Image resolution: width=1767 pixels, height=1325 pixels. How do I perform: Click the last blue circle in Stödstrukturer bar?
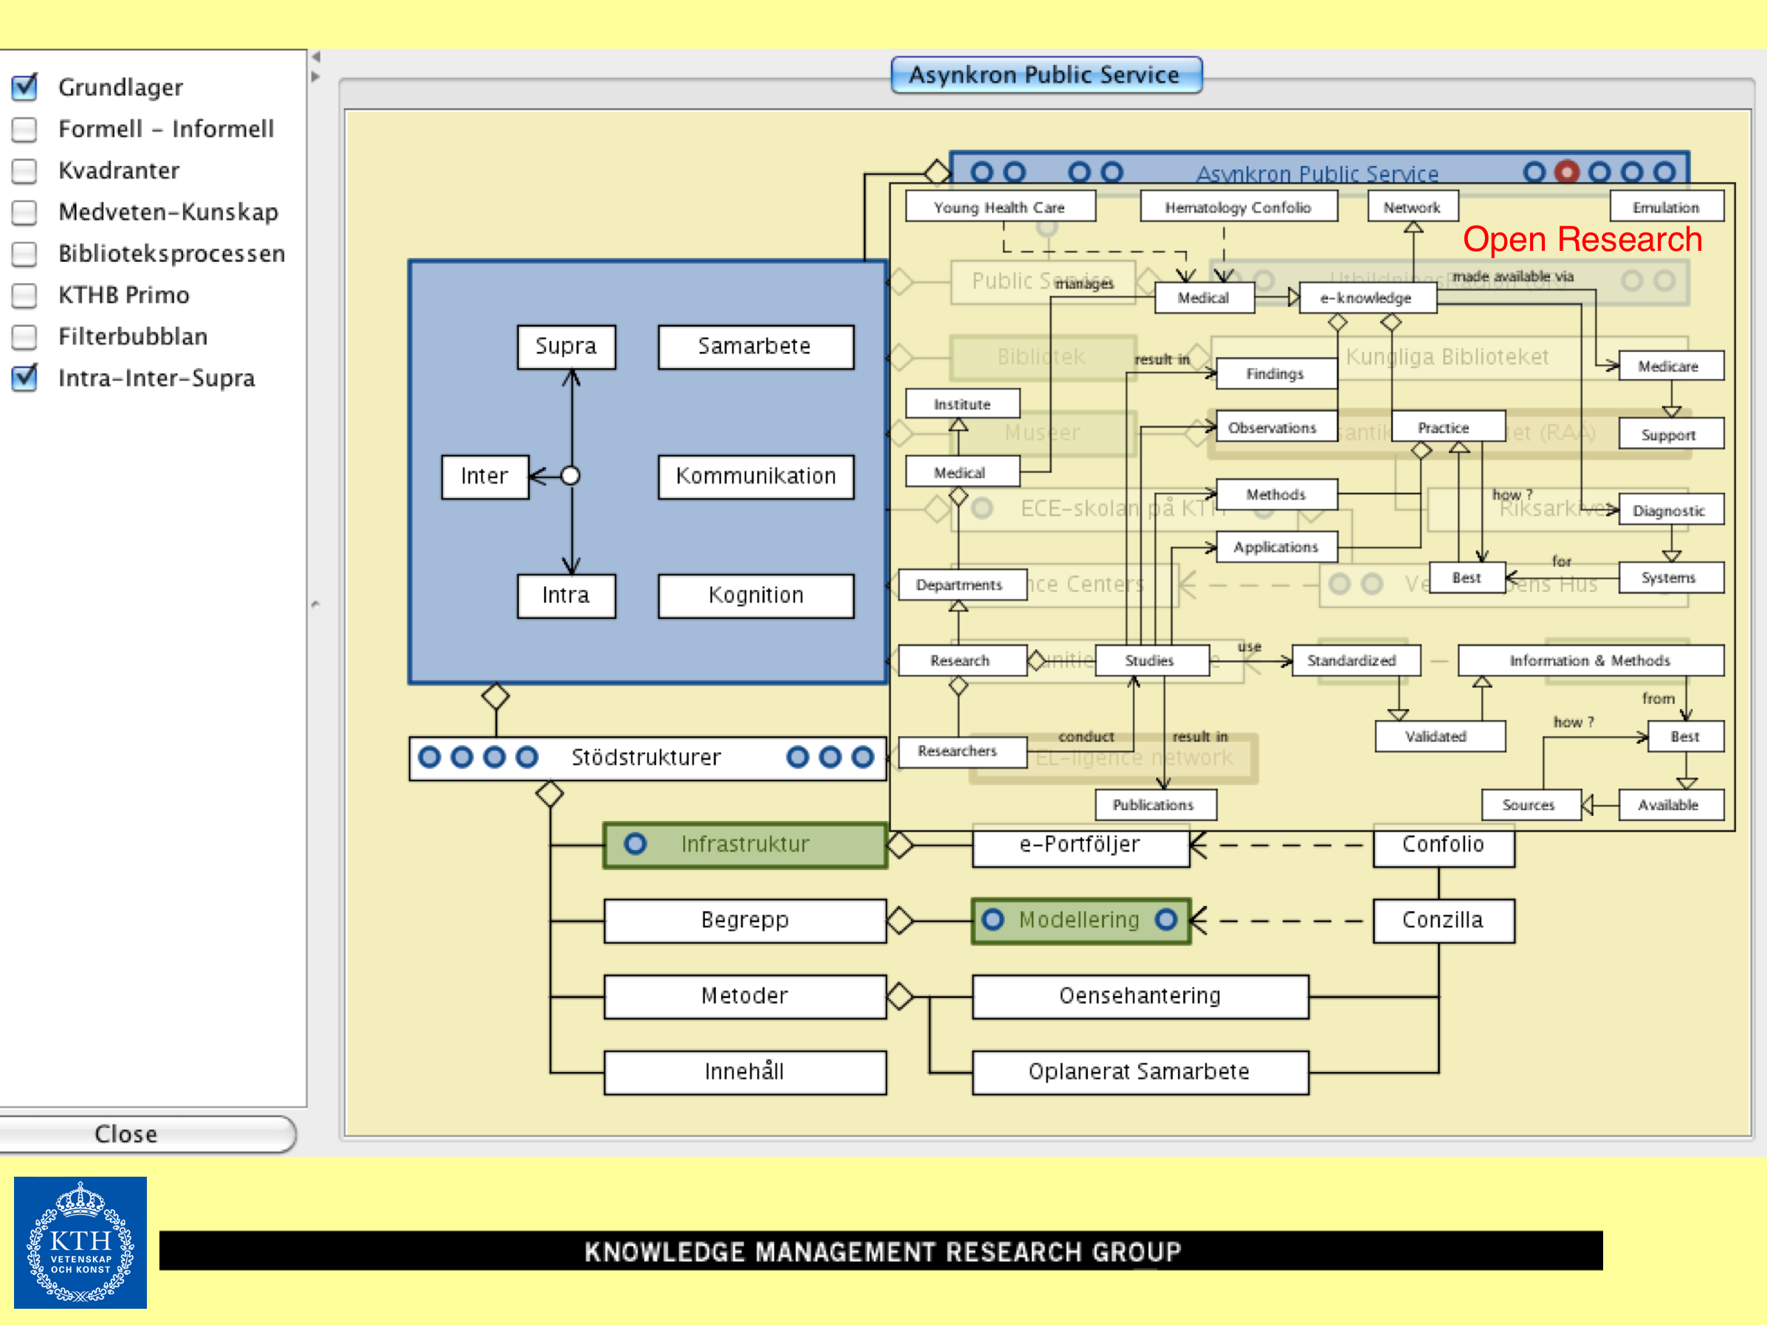coord(863,756)
